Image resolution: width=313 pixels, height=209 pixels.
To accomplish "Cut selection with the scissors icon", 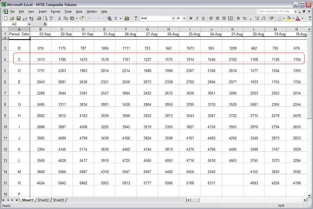I will click(x=59, y=18).
